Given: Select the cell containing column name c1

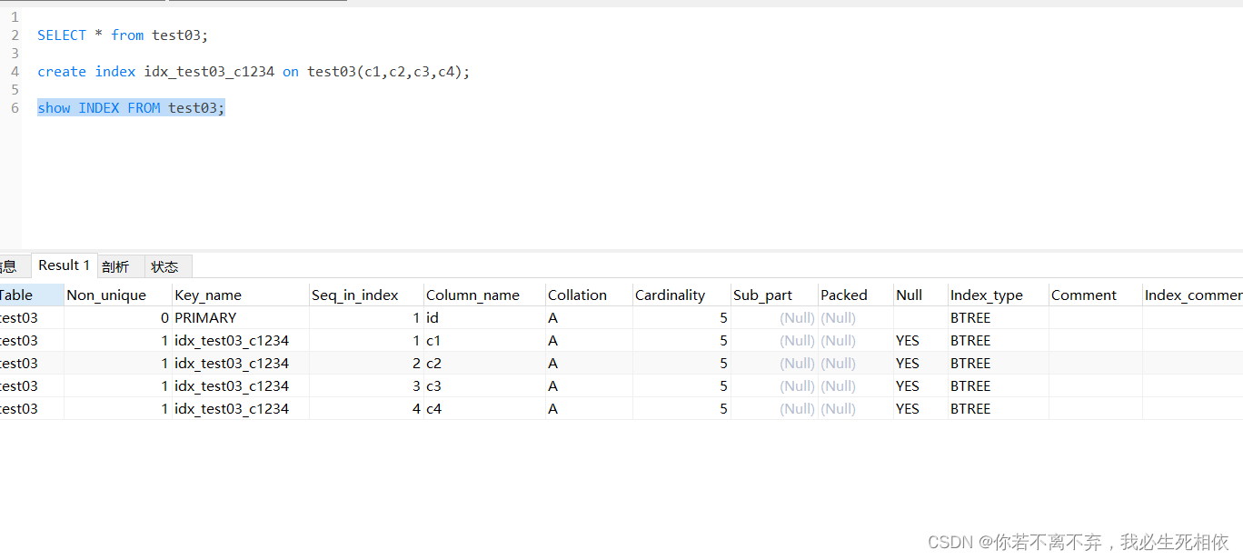Looking at the screenshot, I should click(x=433, y=341).
